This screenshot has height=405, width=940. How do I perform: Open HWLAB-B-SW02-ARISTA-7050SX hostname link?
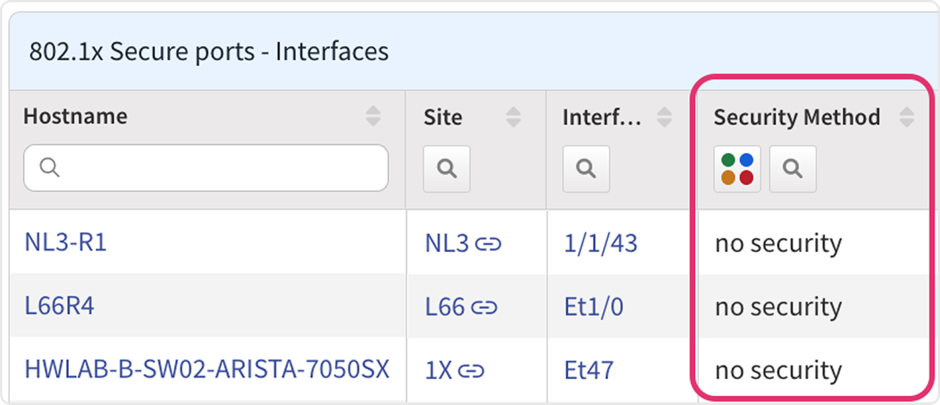(207, 369)
